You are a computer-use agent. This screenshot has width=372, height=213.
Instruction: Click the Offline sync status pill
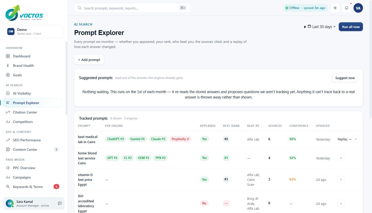click(x=306, y=8)
